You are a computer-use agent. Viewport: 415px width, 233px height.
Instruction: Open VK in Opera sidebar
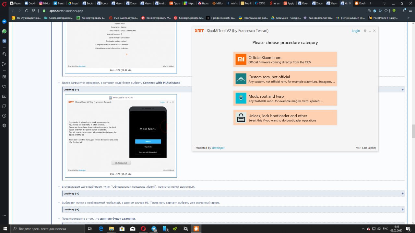(x=4, y=41)
